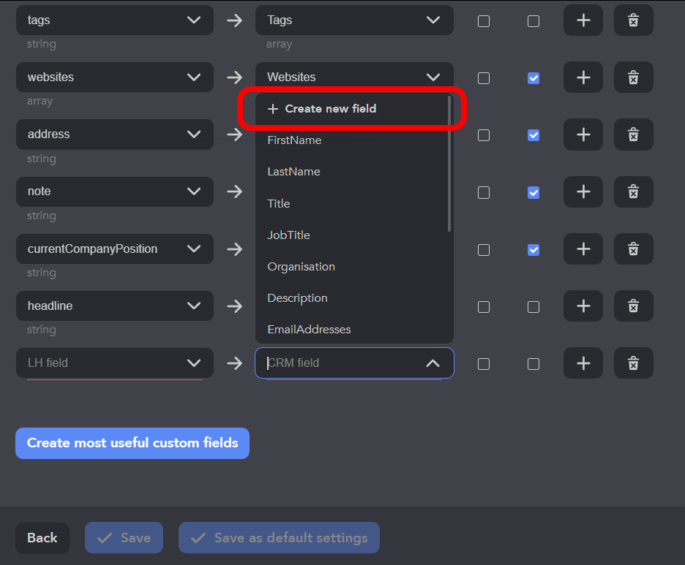
Task: Click Create most useful custom fields
Action: coord(132,443)
